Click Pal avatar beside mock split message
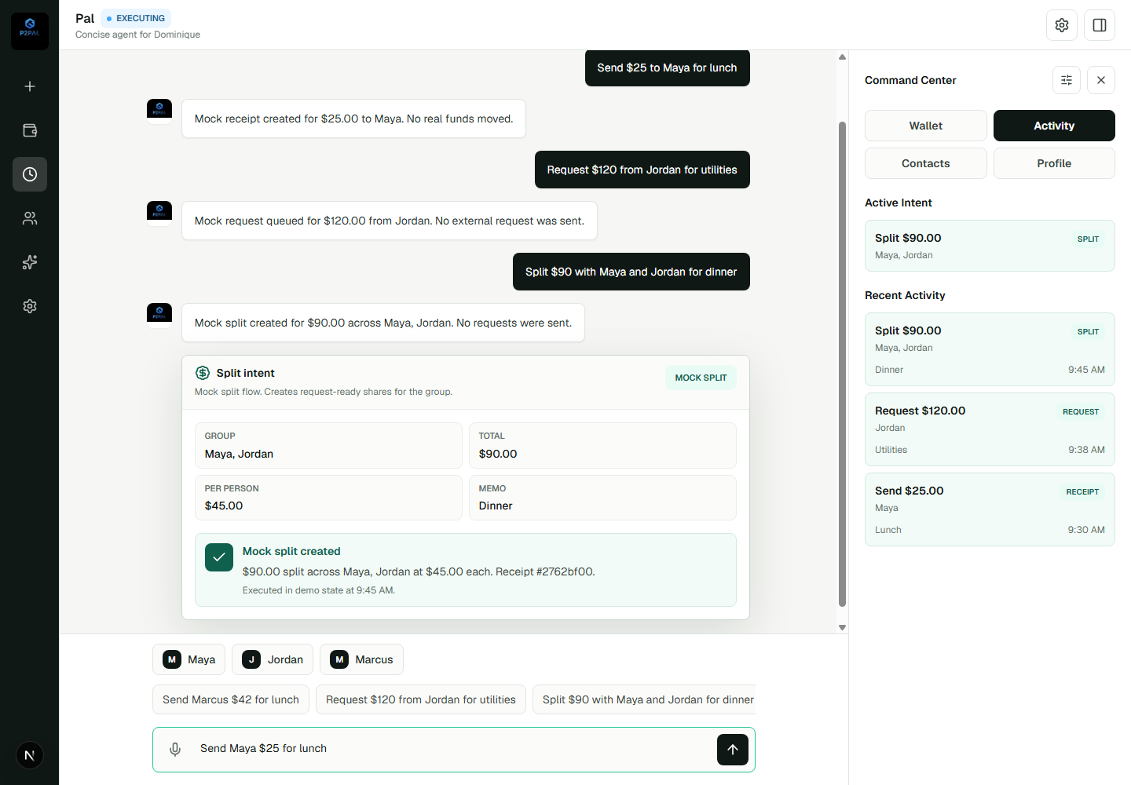The width and height of the screenshot is (1131, 785). pos(159,314)
